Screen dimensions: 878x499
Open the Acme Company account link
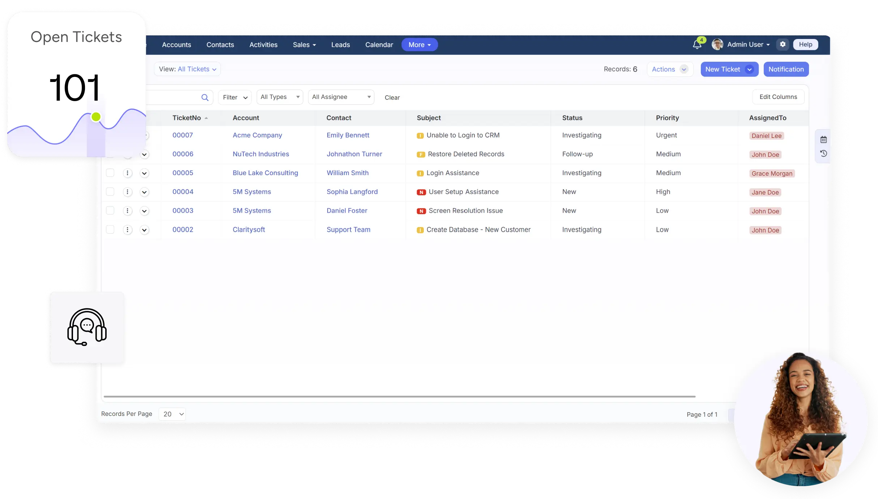(x=257, y=135)
